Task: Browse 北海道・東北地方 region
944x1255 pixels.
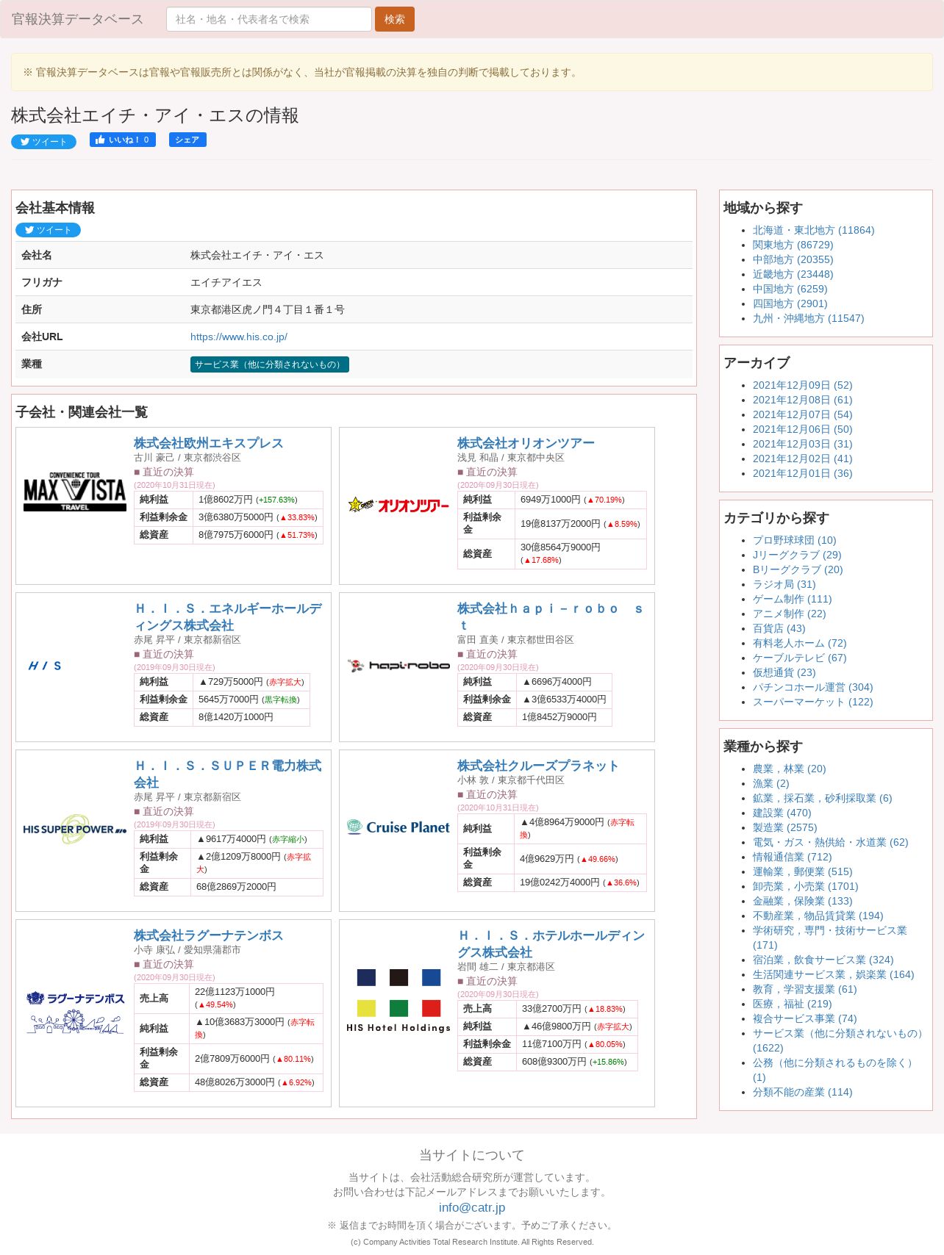Action: click(x=813, y=230)
